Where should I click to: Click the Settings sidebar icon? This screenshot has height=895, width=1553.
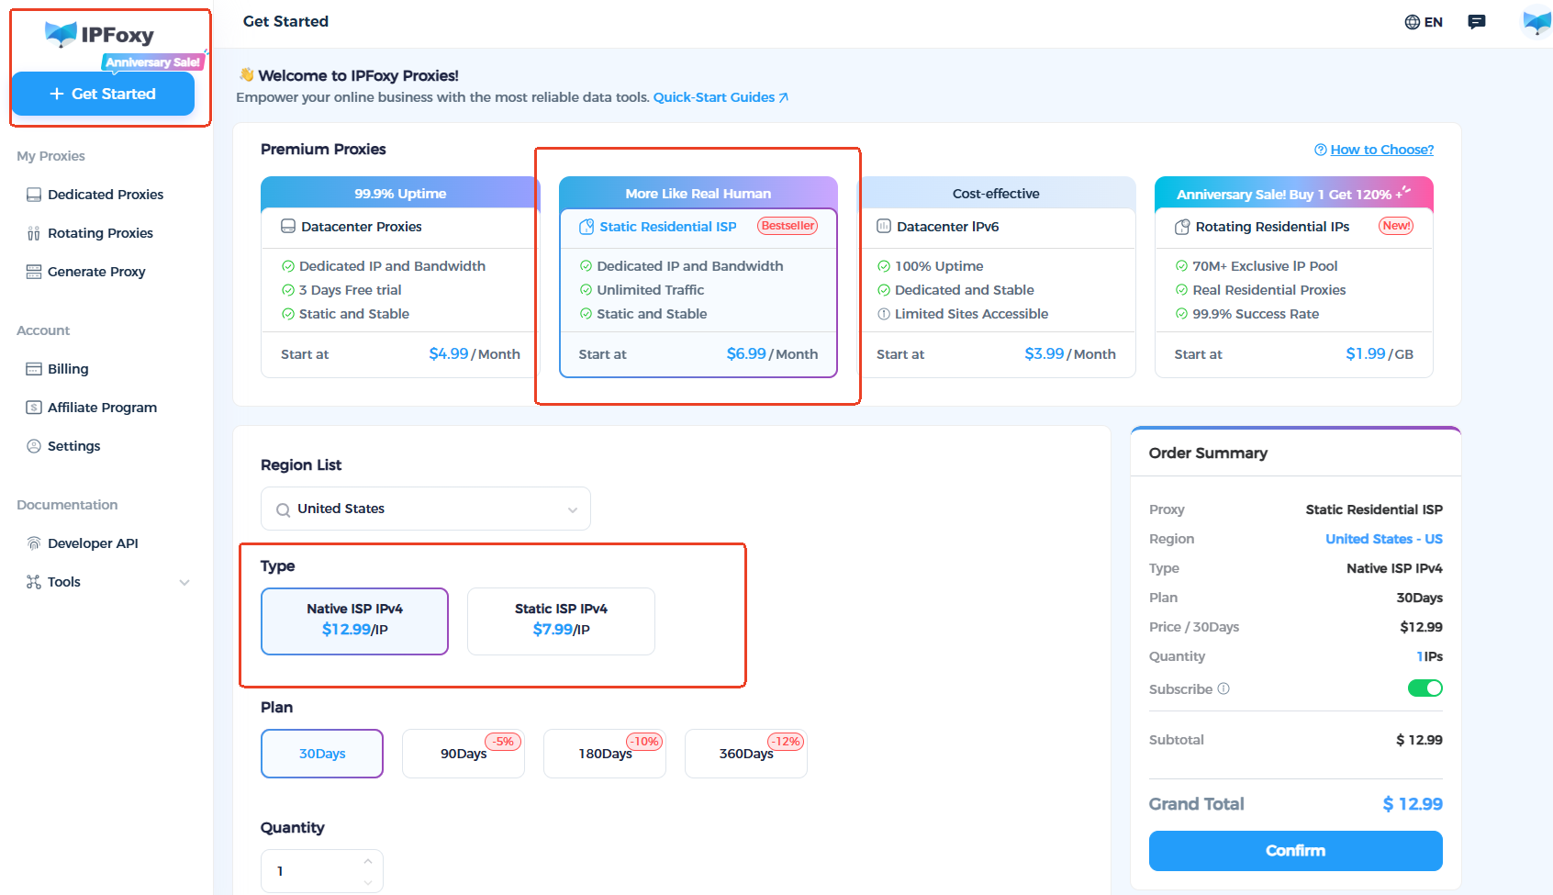point(34,446)
